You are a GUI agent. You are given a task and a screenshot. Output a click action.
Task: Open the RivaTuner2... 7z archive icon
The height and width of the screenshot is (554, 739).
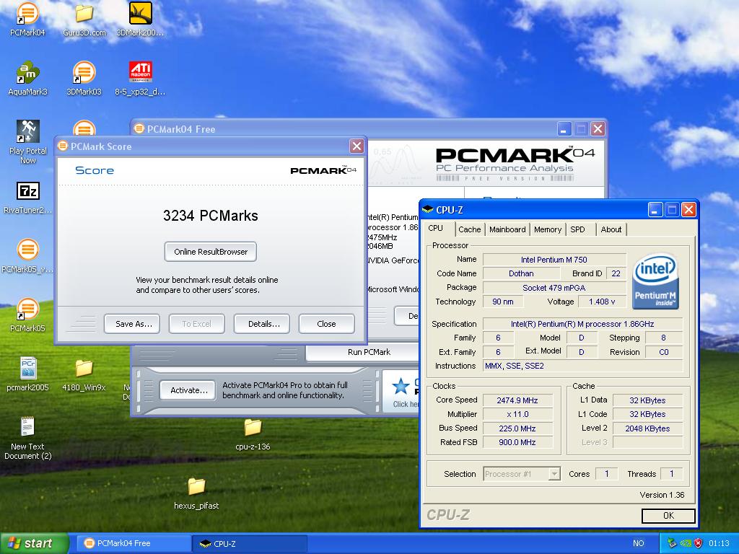coord(28,198)
